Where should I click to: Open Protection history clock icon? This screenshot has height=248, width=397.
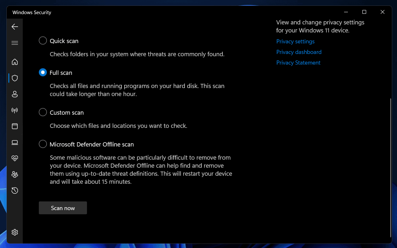coord(15,190)
